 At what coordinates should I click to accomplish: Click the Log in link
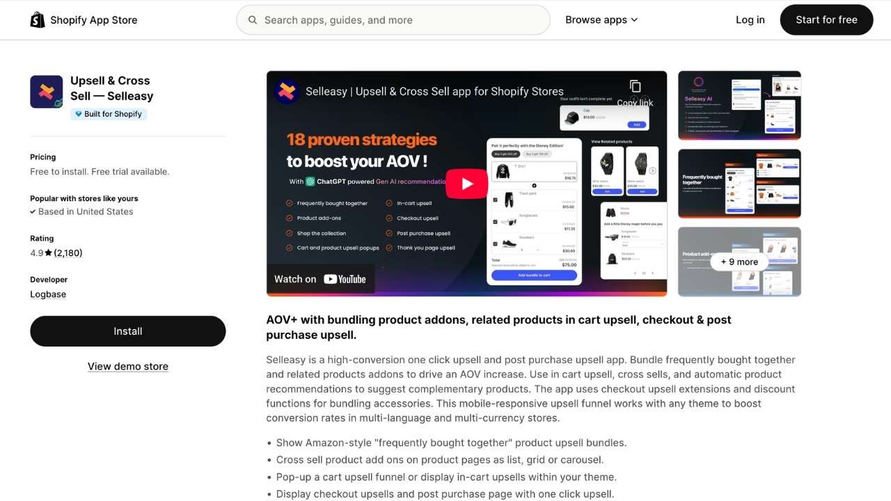click(x=750, y=19)
